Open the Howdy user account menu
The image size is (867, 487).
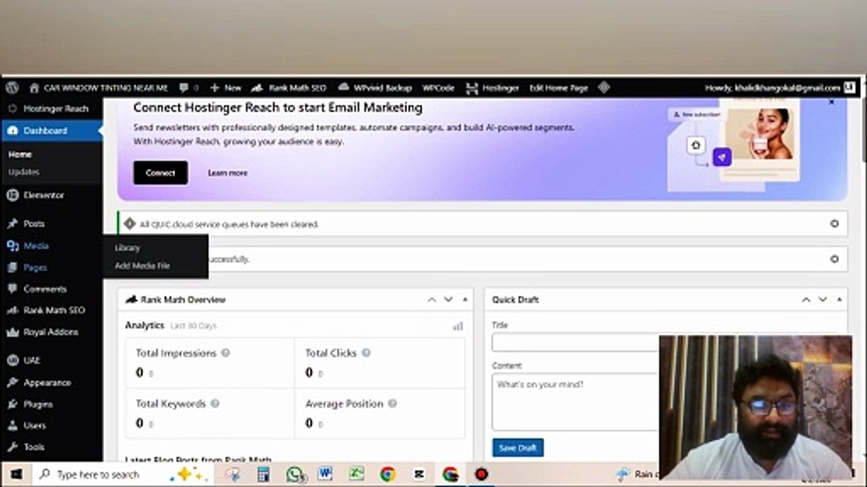(x=780, y=88)
